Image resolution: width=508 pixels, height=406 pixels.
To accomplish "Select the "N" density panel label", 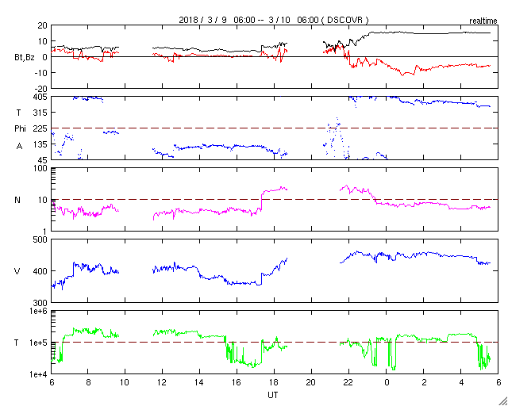I will 17,200.
